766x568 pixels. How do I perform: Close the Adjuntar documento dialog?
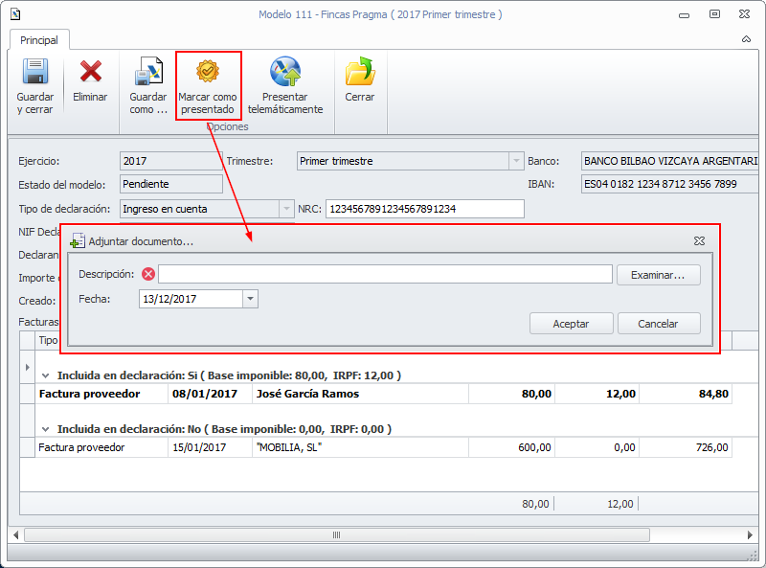click(x=699, y=241)
